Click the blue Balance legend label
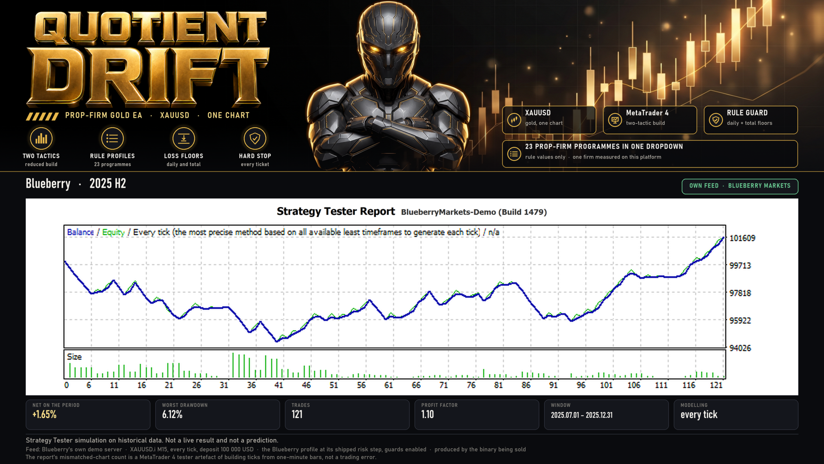The image size is (824, 464). [x=80, y=232]
